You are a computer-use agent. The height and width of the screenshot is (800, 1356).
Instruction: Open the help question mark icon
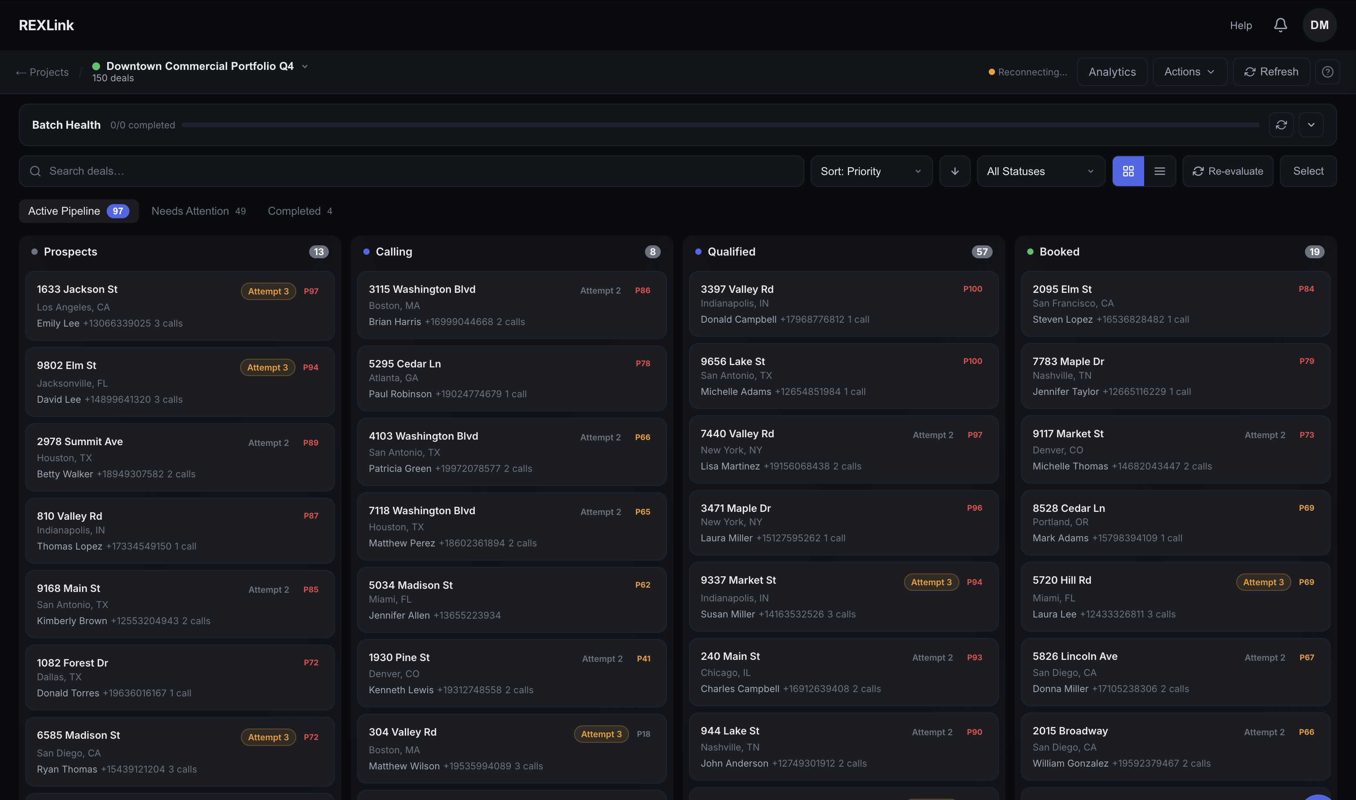[1327, 72]
